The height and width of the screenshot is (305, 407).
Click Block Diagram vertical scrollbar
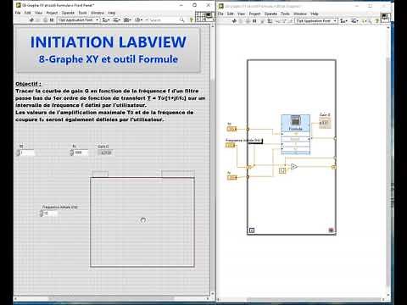click(388, 160)
